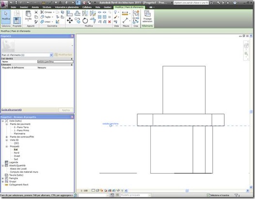This screenshot has width=255, height=199.
Task: Collapse the Dati identità section
Action: (x=72, y=59)
